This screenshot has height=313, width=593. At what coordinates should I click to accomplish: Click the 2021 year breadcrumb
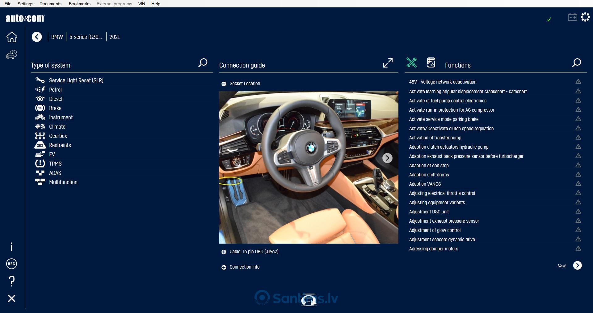point(115,37)
